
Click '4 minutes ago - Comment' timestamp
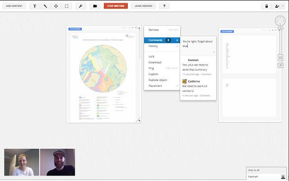196,95
